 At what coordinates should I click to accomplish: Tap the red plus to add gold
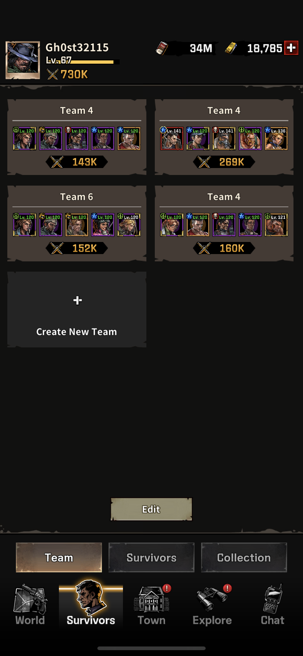291,48
